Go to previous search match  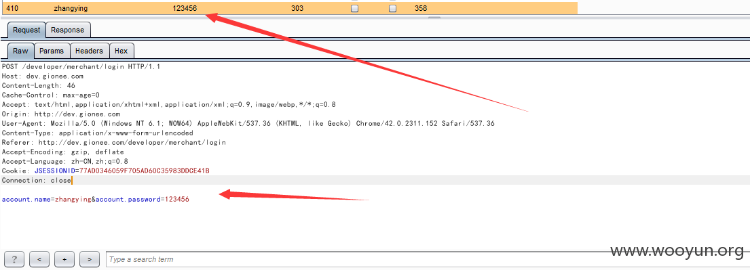point(39,259)
